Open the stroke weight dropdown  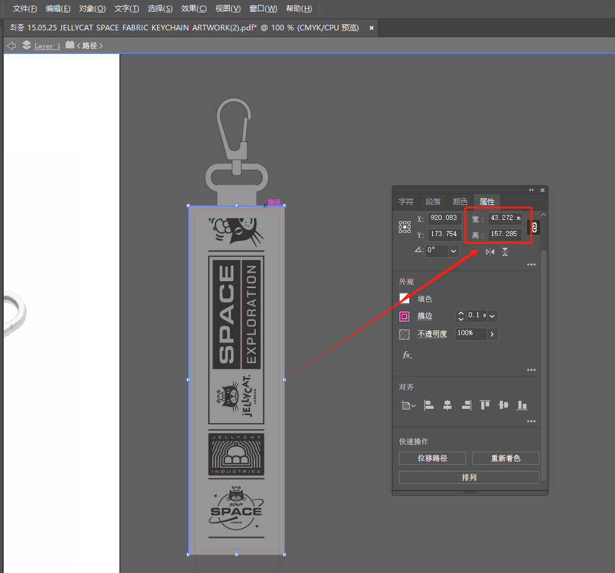[x=492, y=316]
